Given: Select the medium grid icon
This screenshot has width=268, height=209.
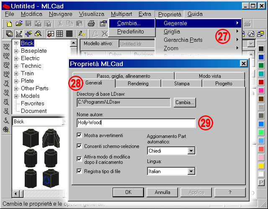Looking at the screenshot, I should (x=59, y=33).
